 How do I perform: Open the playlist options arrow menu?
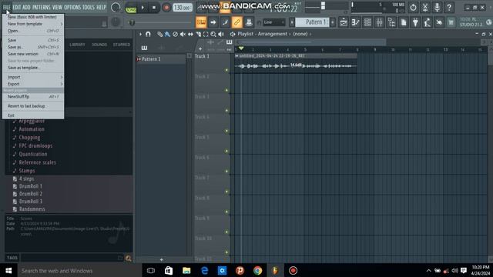point(140,34)
